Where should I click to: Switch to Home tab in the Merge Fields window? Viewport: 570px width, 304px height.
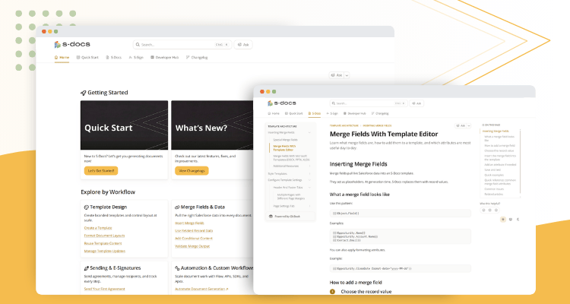274,113
